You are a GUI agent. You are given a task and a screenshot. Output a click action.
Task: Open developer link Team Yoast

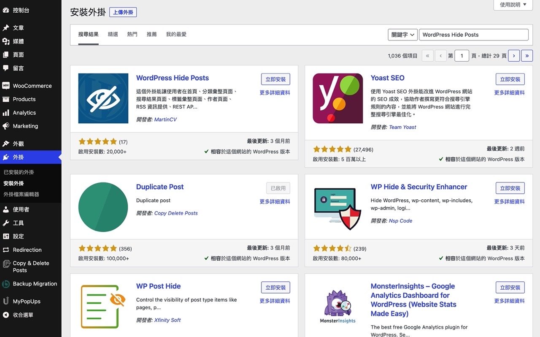402,127
